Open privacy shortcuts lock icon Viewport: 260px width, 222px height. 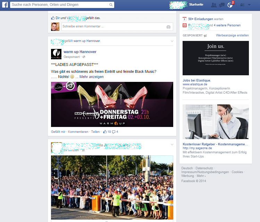pyautogui.click(x=242, y=5)
